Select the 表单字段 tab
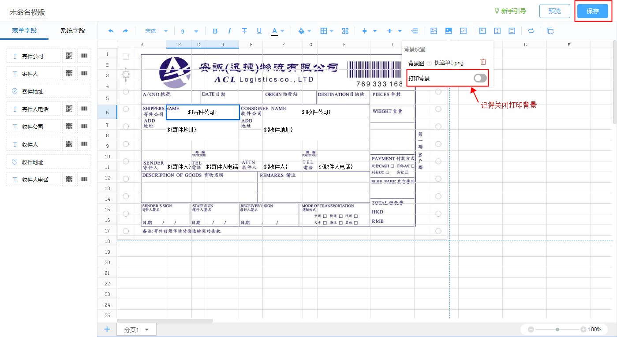Screen dimensions: 617x337 24,30
